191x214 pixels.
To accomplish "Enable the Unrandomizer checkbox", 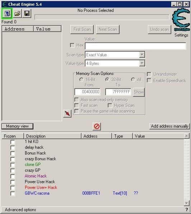I will pos(149,74).
